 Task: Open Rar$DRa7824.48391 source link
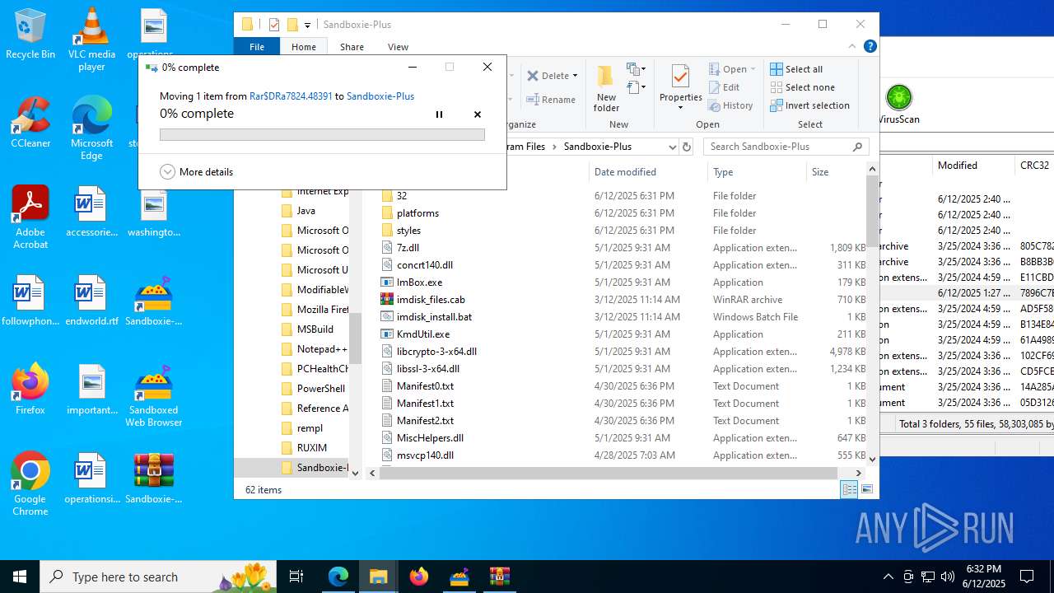(291, 96)
